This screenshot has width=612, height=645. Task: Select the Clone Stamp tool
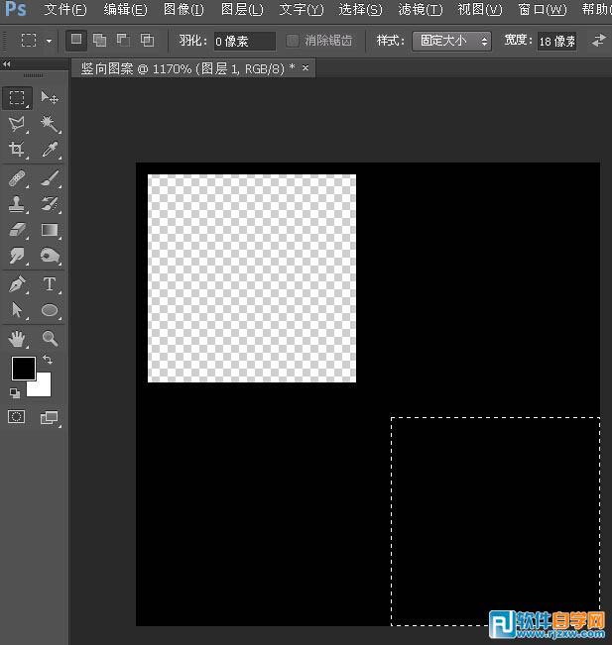(x=17, y=204)
